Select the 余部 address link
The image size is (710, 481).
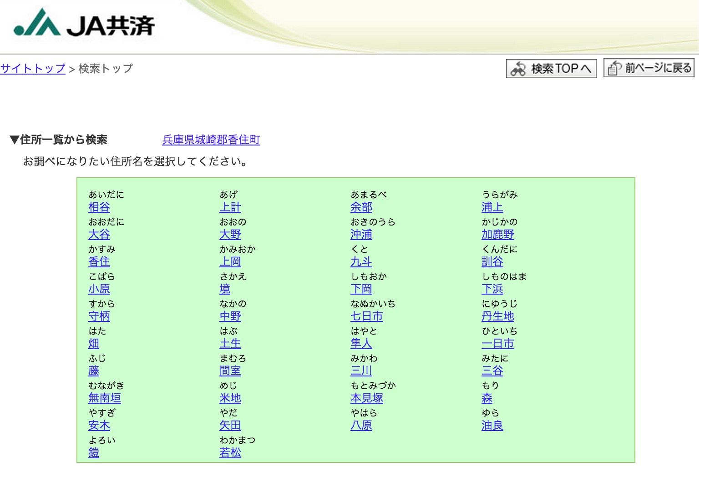click(361, 207)
